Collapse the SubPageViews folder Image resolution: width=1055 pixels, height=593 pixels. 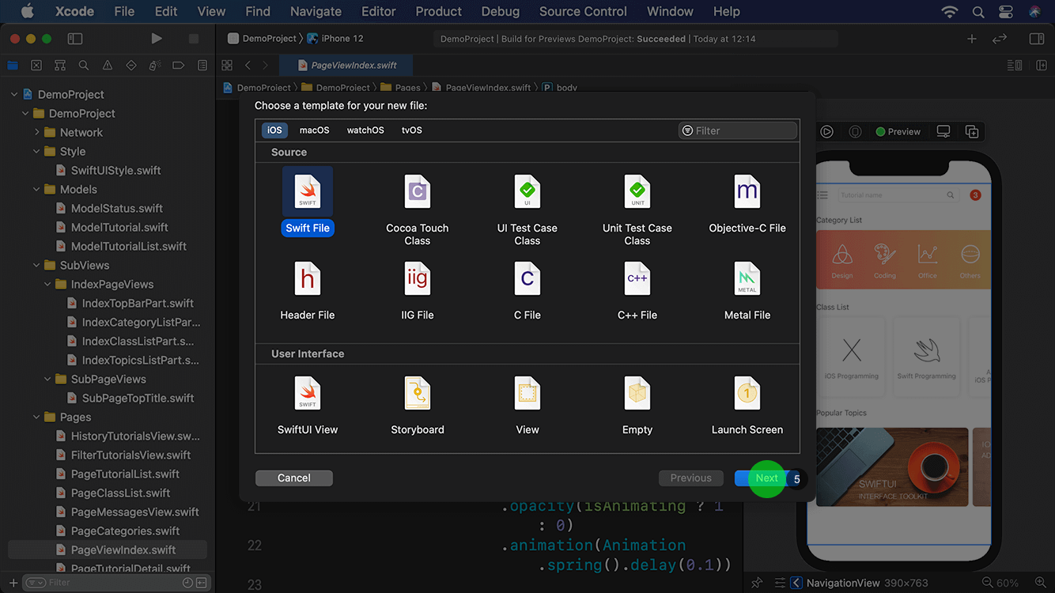point(47,379)
